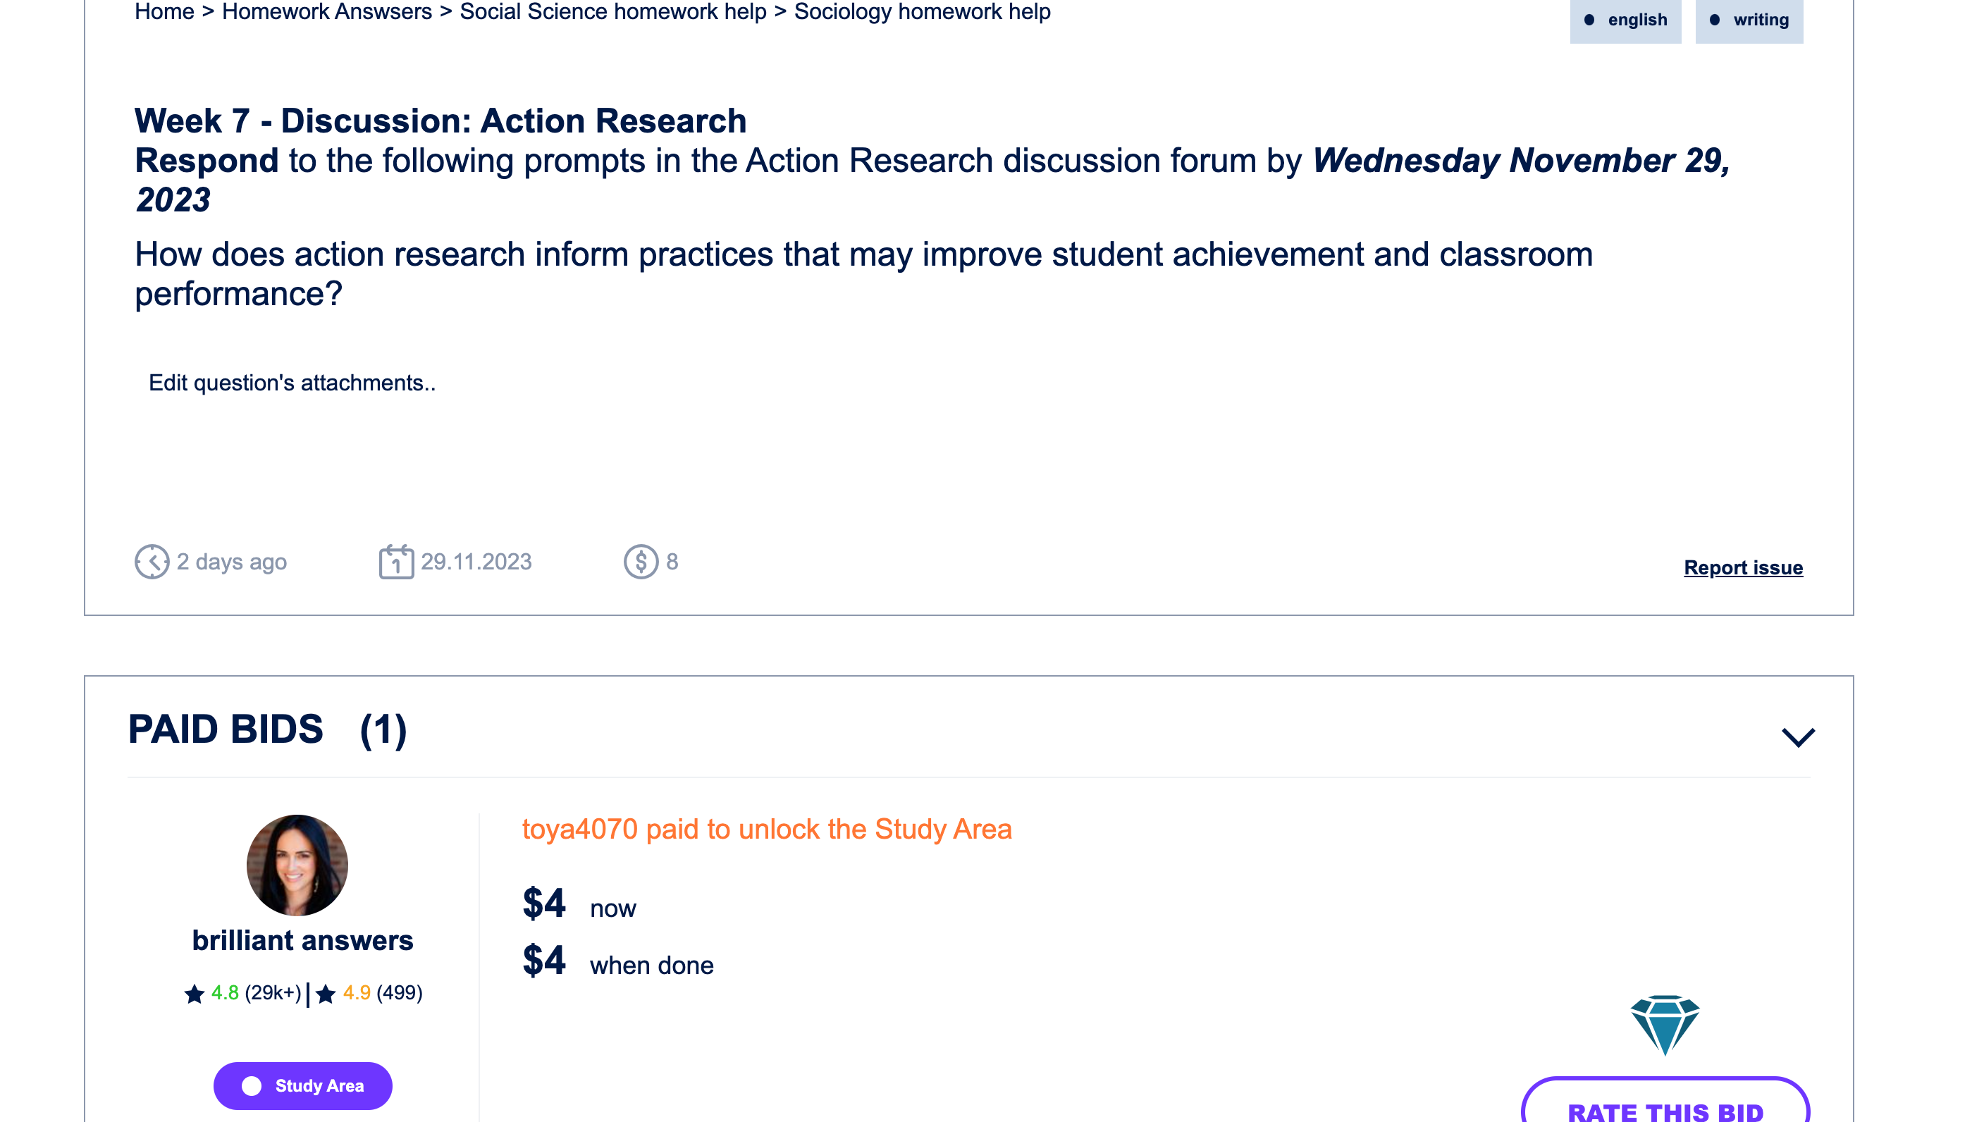The height and width of the screenshot is (1122, 1984).
Task: Select the english tag
Action: pos(1626,21)
